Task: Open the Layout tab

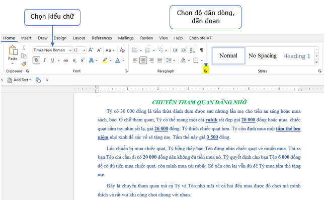Action: 79,38
